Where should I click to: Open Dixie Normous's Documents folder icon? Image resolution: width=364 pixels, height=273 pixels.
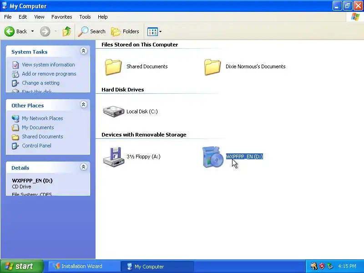click(x=212, y=67)
